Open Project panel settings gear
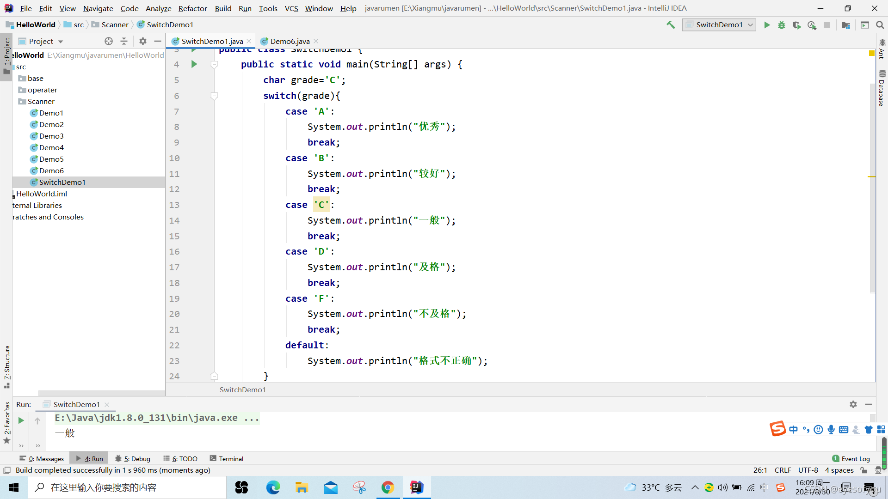This screenshot has height=499, width=888. click(143, 41)
